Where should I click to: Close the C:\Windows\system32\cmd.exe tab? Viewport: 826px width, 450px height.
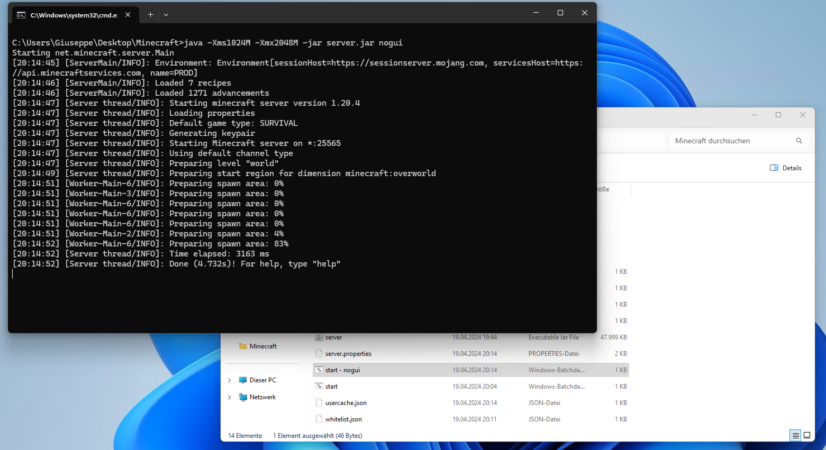(128, 15)
